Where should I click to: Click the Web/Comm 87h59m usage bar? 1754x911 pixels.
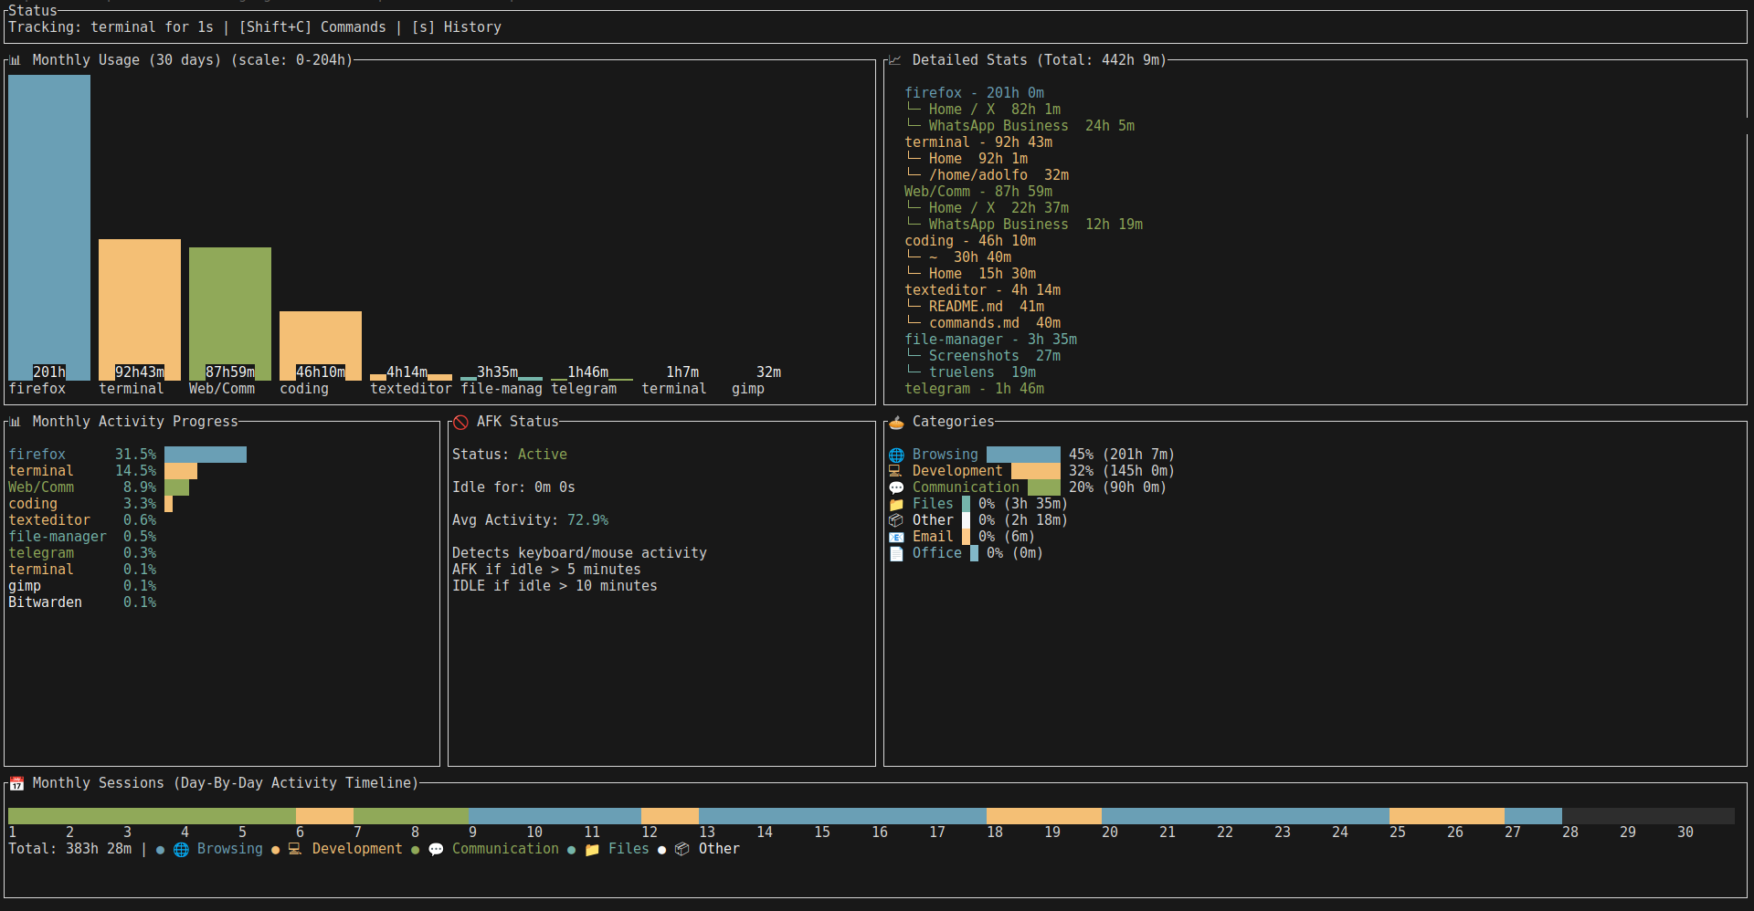pos(230,314)
